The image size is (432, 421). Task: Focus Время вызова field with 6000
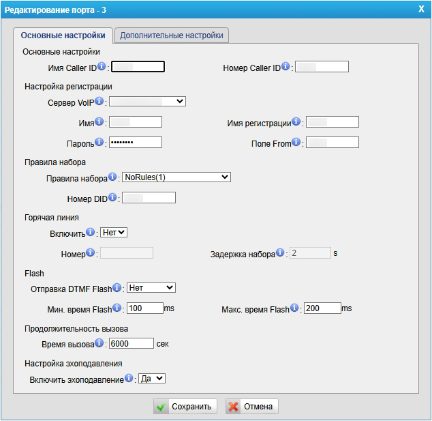tap(132, 343)
